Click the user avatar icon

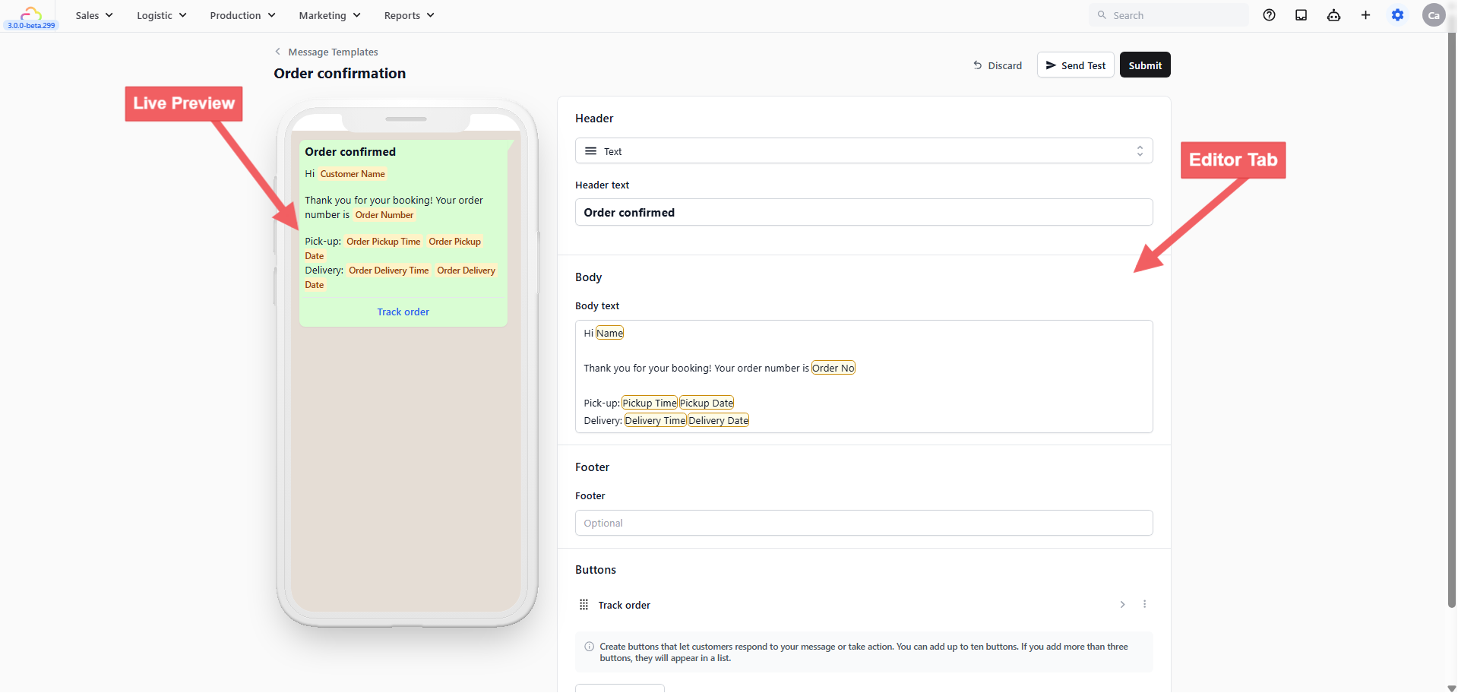(1434, 15)
